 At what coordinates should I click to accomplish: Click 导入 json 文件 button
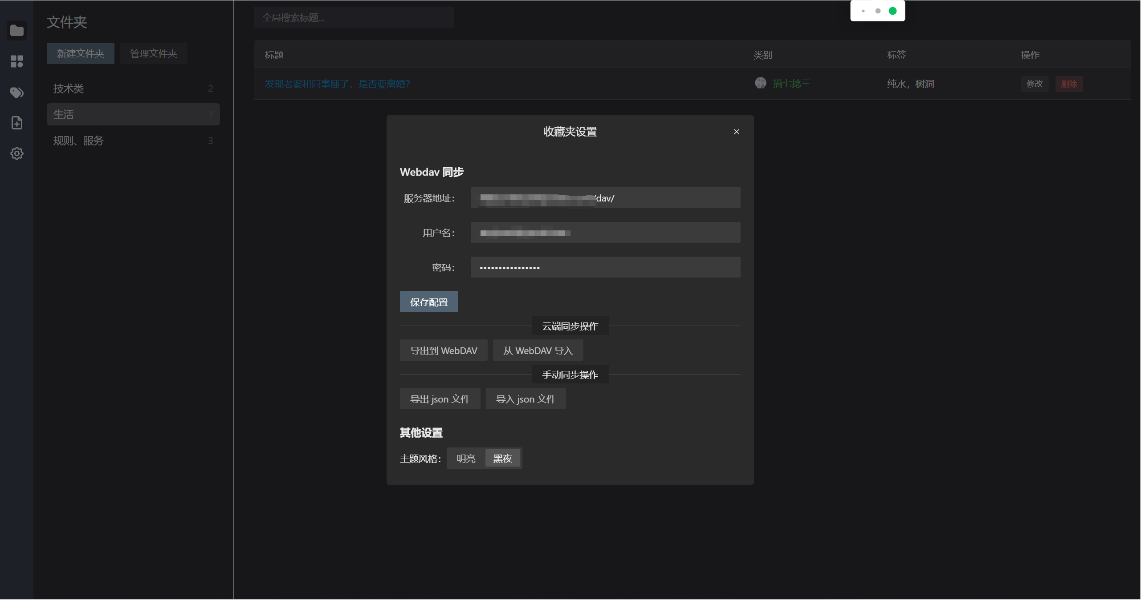point(526,399)
